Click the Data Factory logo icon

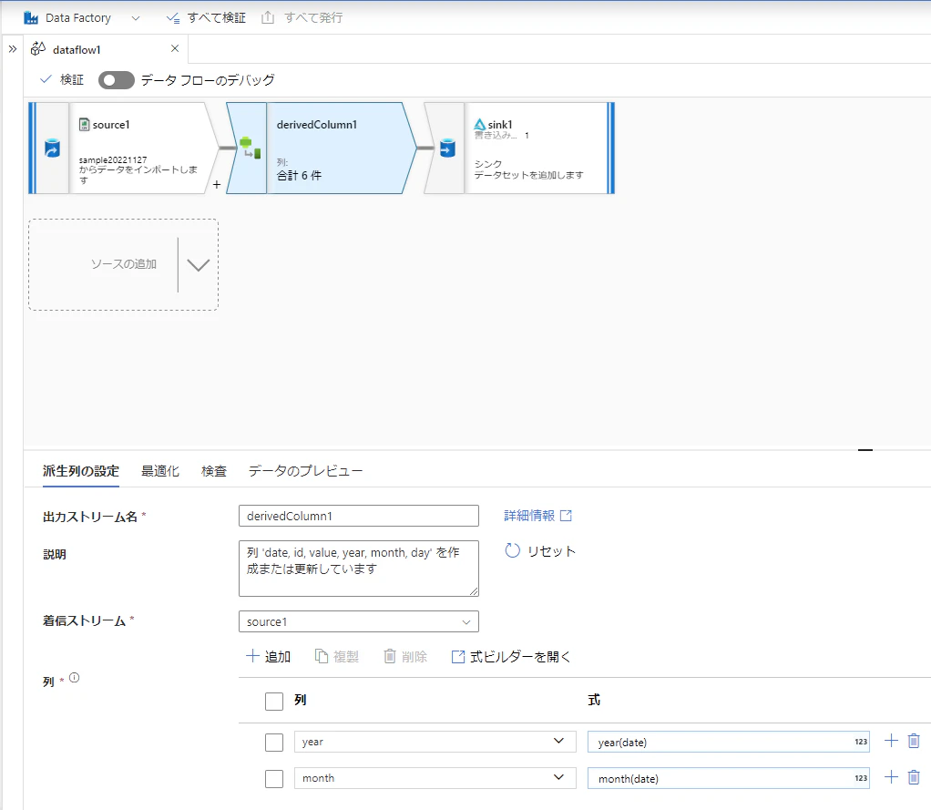31,18
